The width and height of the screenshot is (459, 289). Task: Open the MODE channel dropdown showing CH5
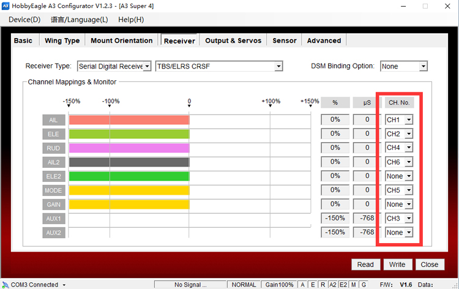click(408, 190)
